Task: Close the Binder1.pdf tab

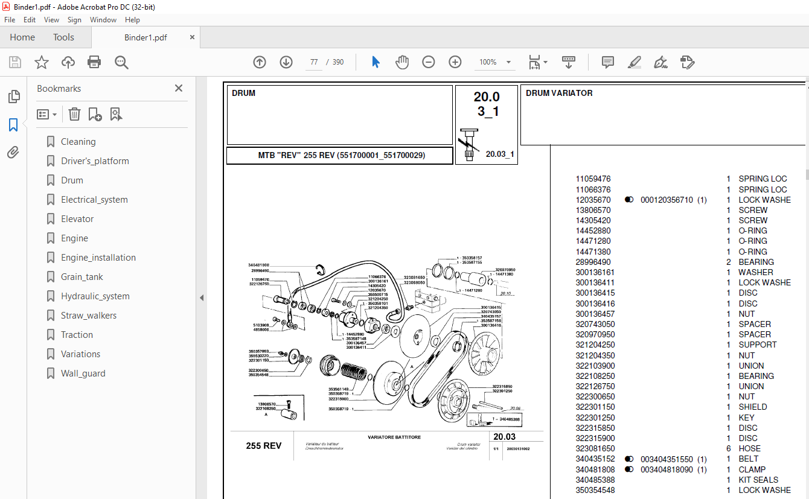Action: coord(193,37)
